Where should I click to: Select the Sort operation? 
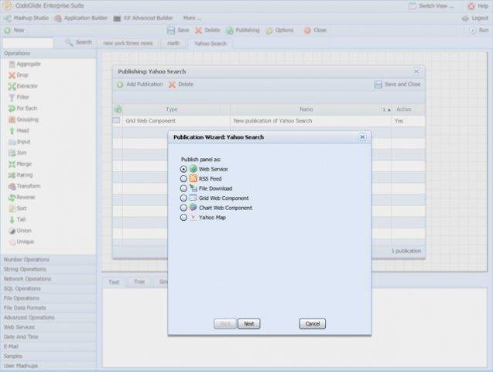[18, 208]
